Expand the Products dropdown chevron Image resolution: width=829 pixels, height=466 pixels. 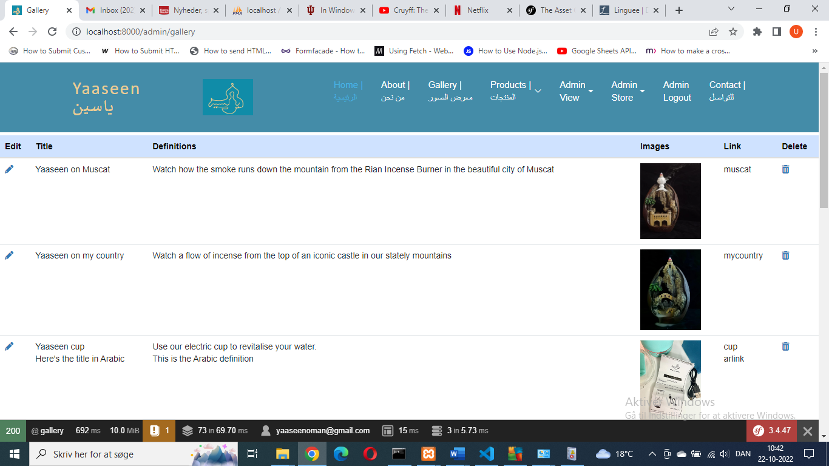538,91
